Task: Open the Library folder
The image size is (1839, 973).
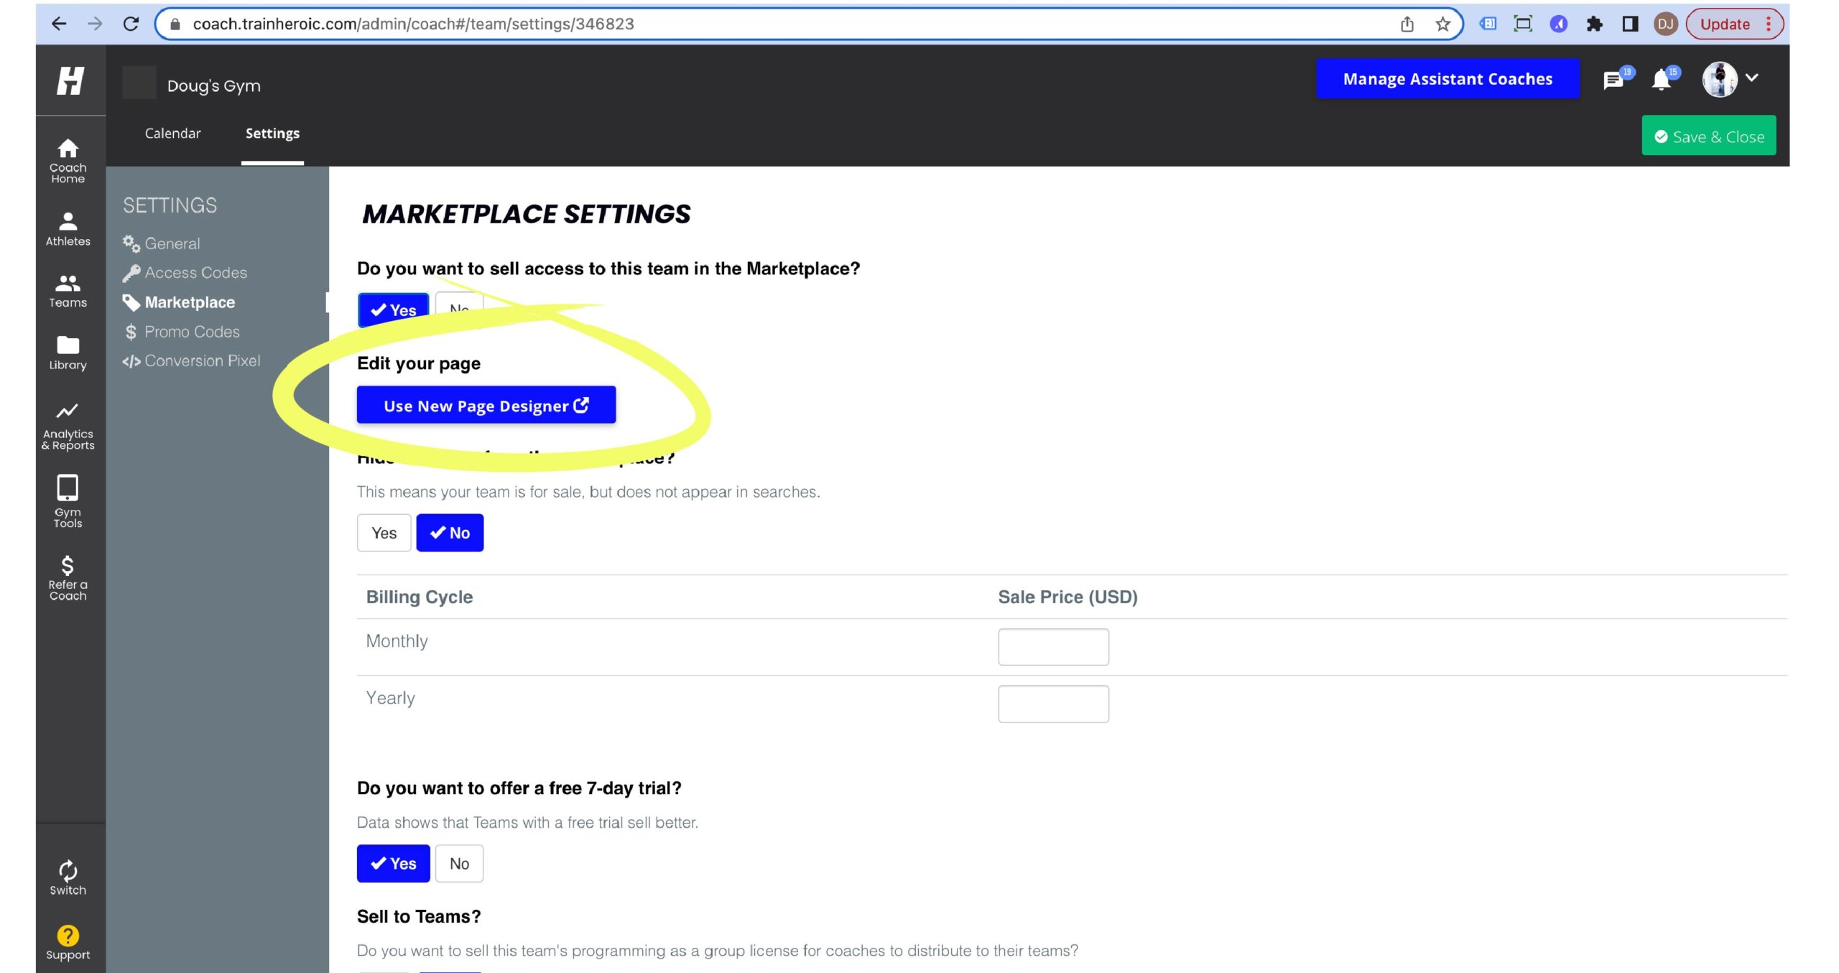Action: click(68, 353)
